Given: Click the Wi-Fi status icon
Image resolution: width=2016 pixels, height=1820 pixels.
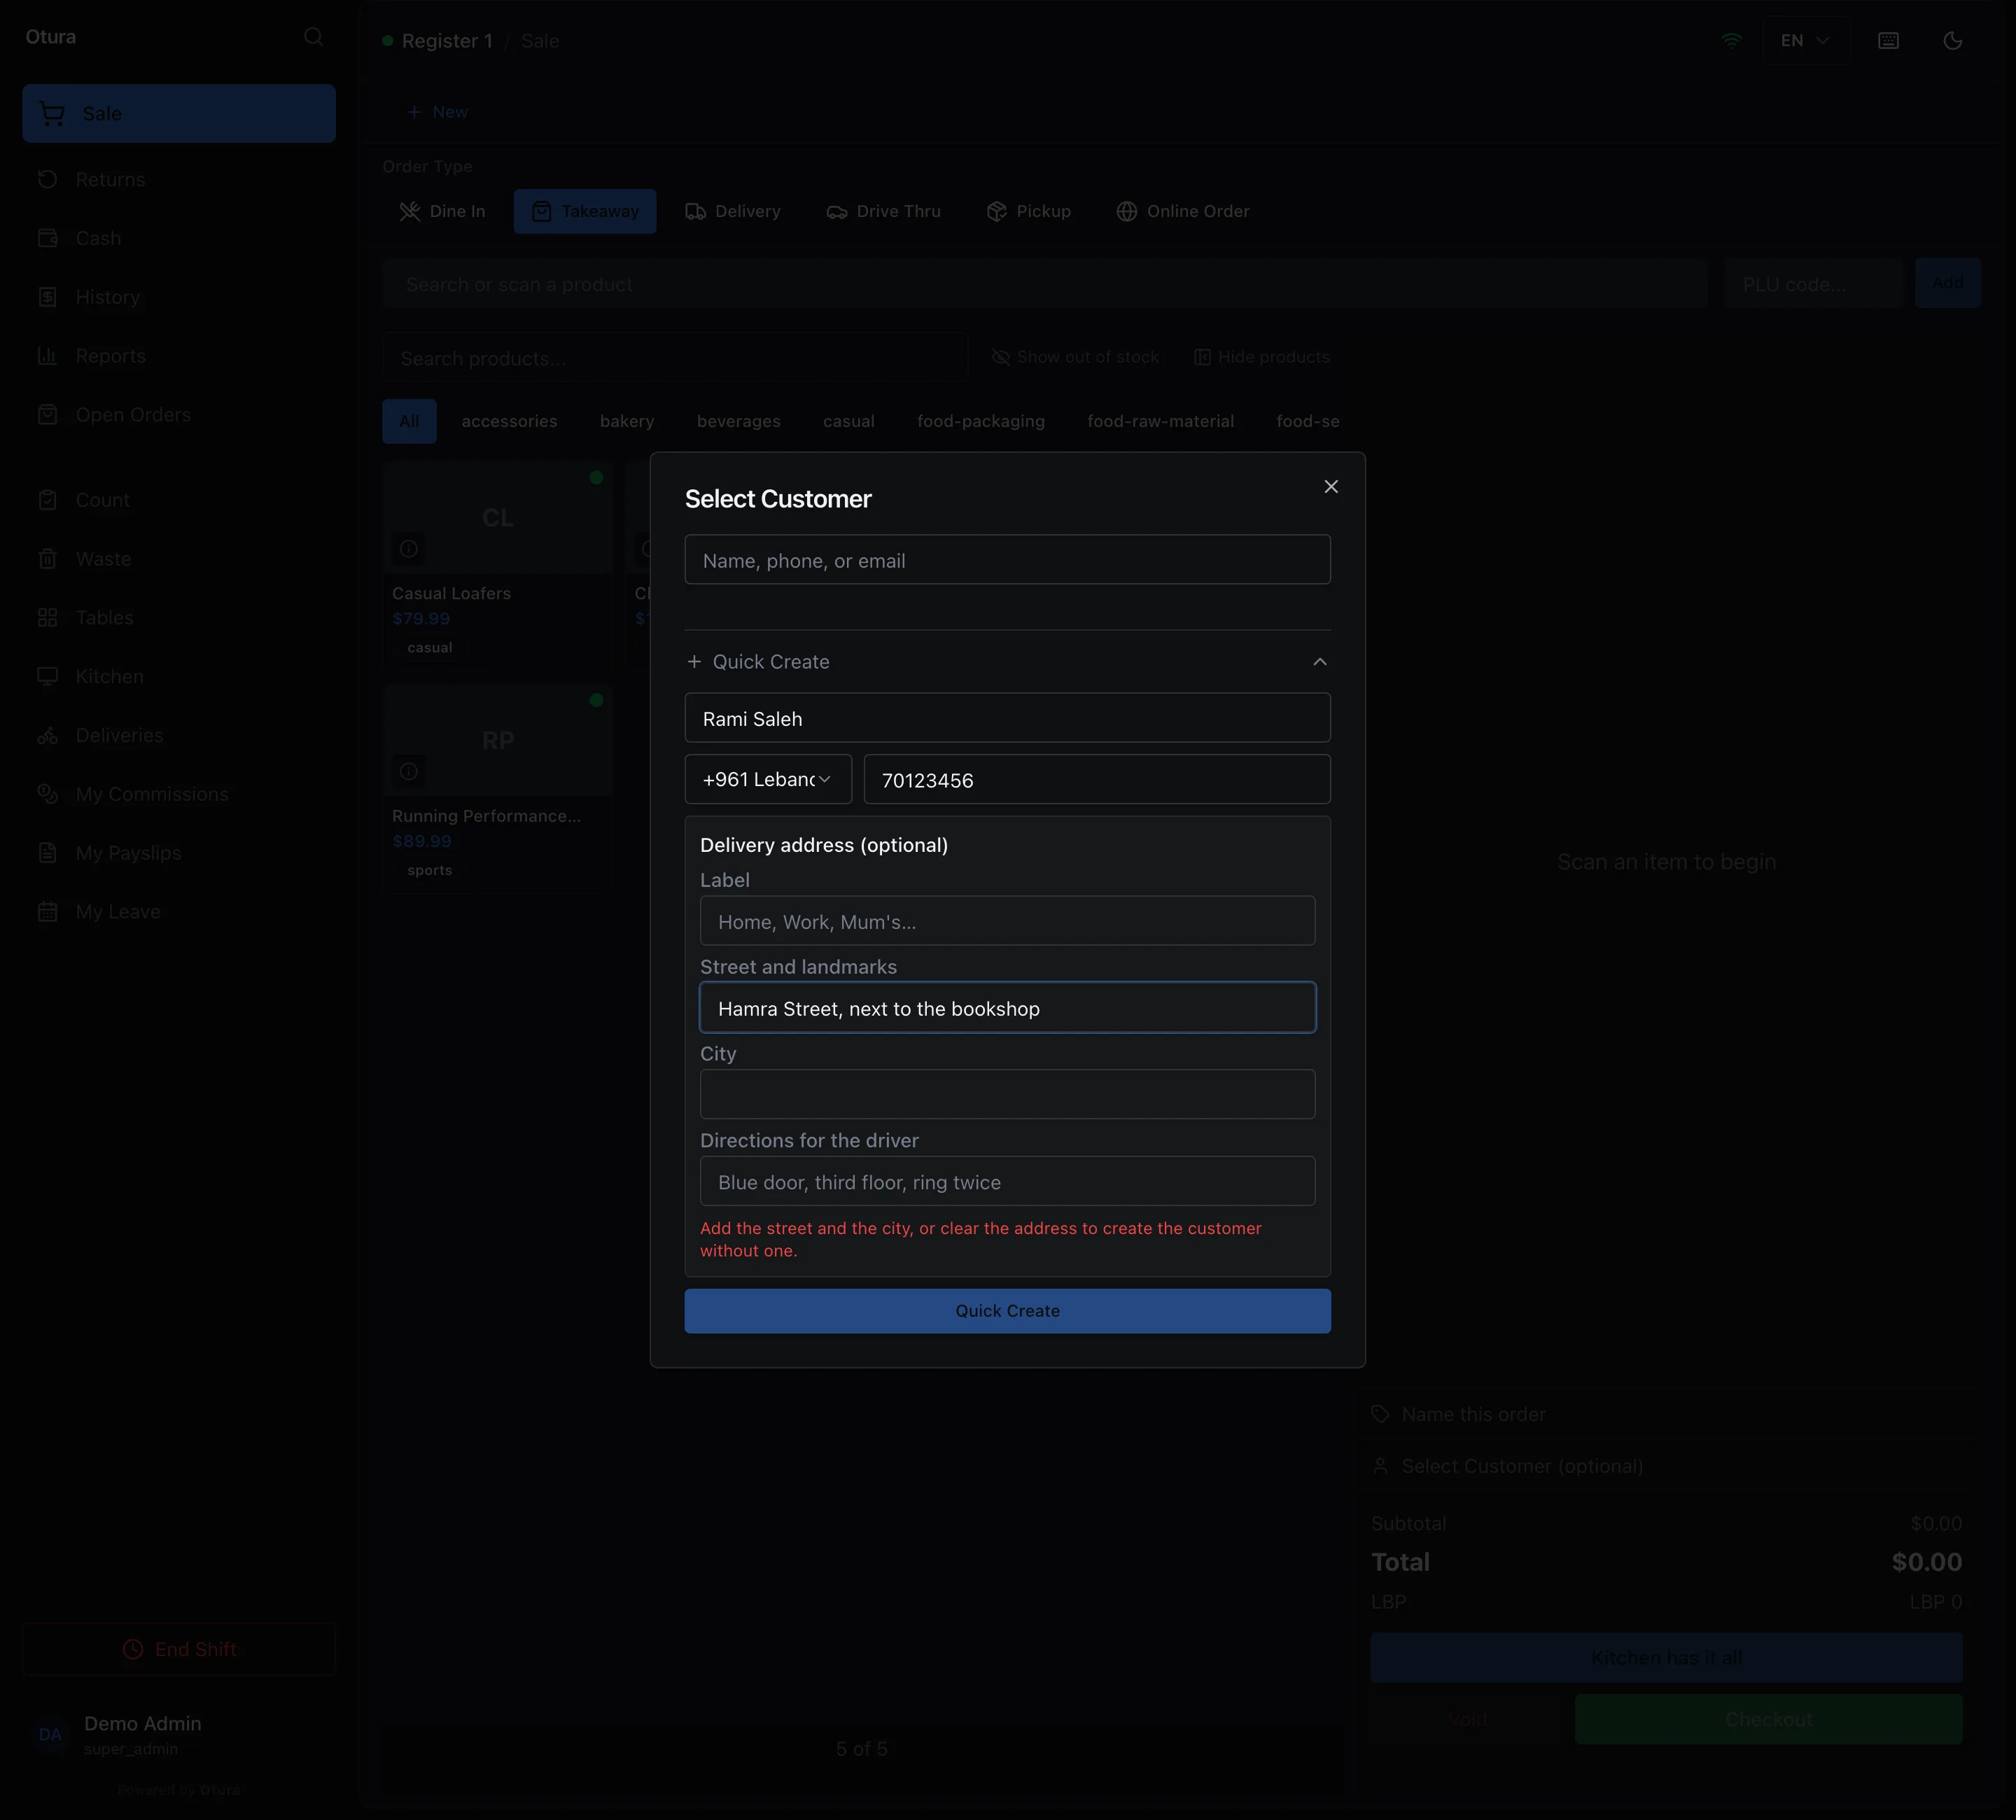Looking at the screenshot, I should (1731, 41).
